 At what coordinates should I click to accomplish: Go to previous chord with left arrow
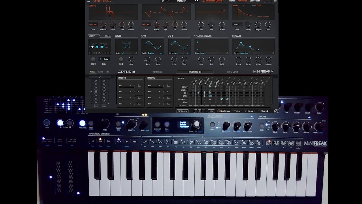[x=90, y=46]
